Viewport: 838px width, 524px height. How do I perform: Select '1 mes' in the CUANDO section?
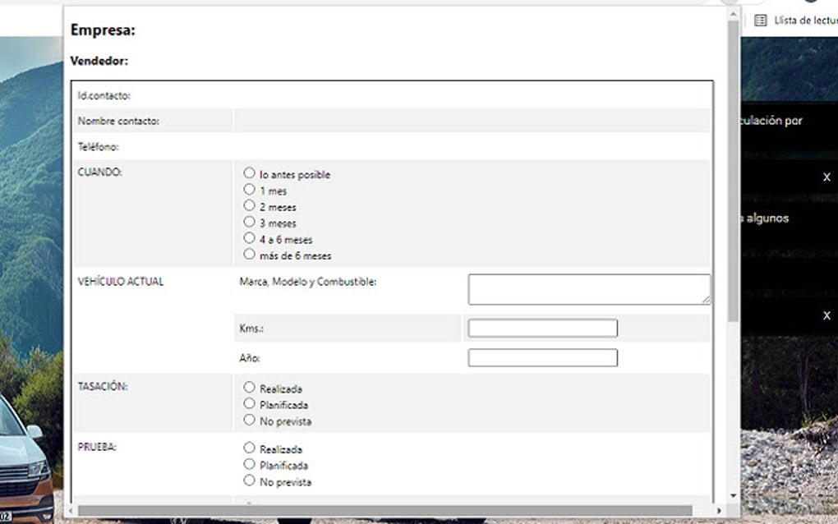click(x=250, y=188)
